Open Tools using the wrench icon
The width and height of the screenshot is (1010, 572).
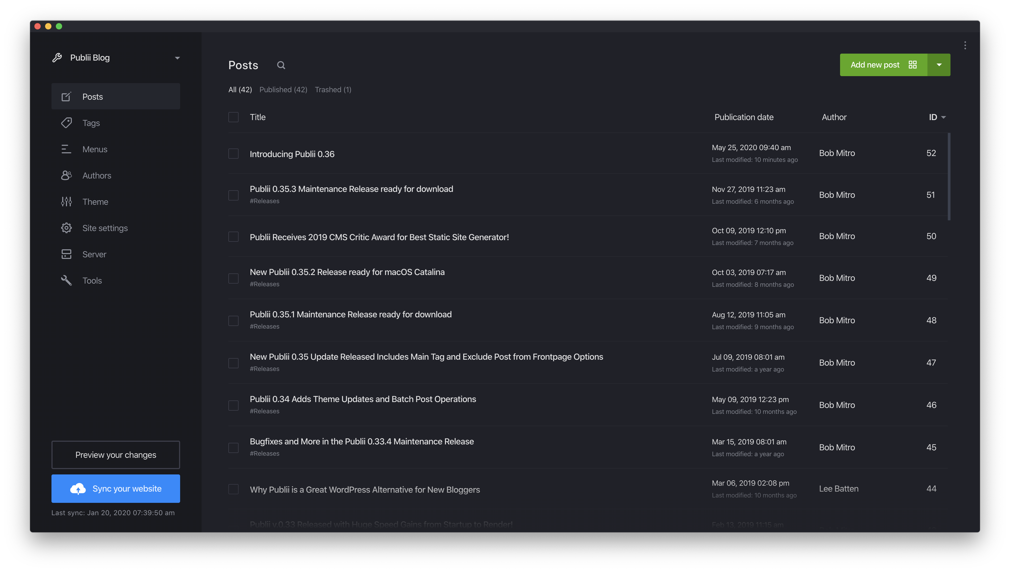coord(66,280)
